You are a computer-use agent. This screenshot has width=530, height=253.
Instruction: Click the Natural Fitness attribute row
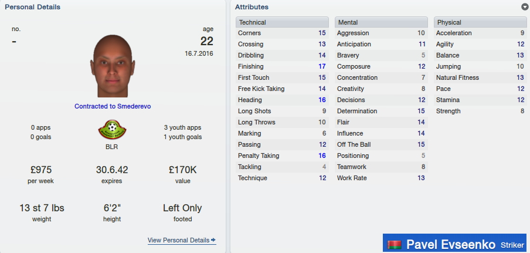pos(480,77)
